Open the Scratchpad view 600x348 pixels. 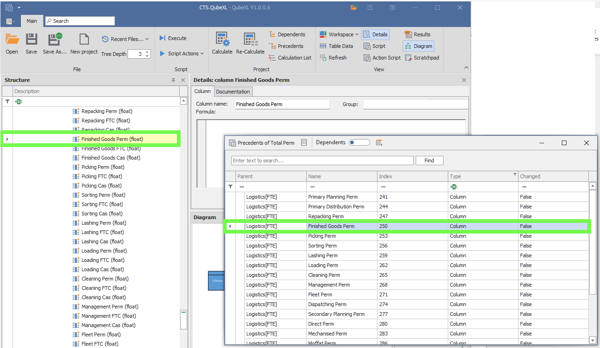tap(422, 58)
